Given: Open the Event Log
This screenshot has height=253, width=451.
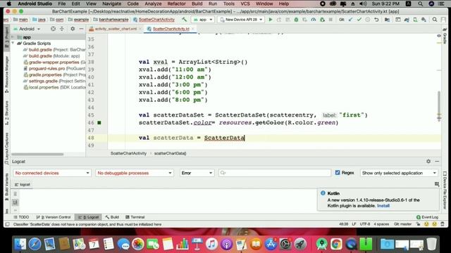Looking at the screenshot, I should click(x=428, y=217).
